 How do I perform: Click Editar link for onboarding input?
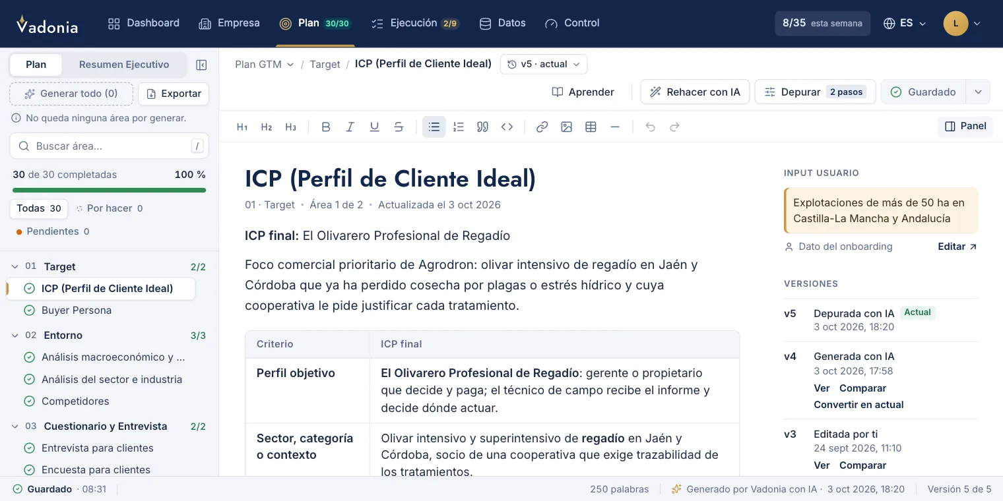[957, 247]
